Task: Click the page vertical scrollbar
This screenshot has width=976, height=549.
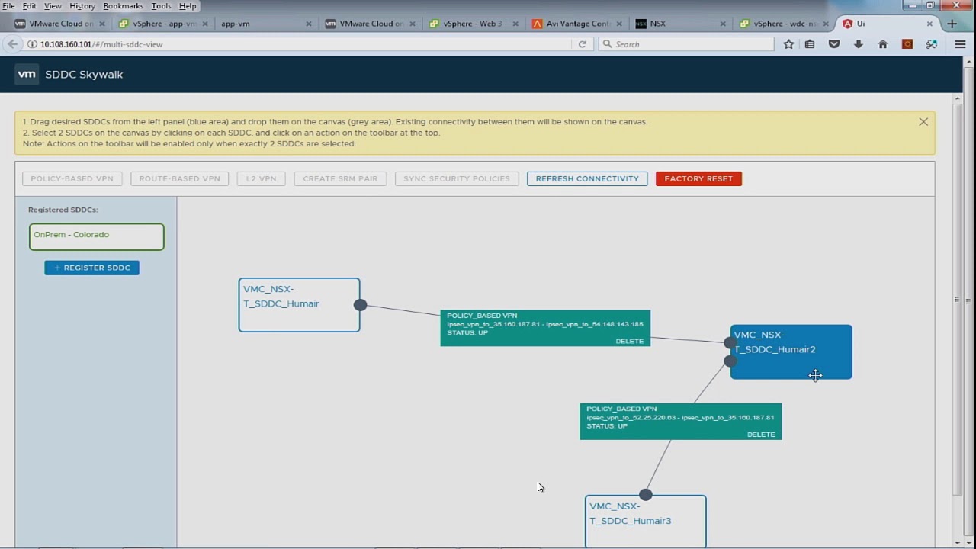Action: click(957, 301)
